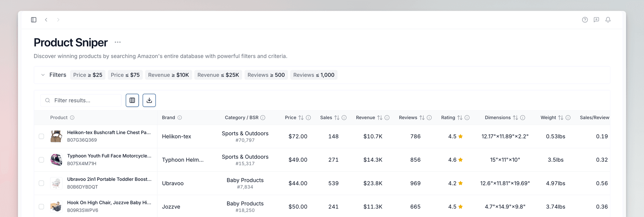
Task: Click the Revenue info icon
Action: [x=387, y=118]
